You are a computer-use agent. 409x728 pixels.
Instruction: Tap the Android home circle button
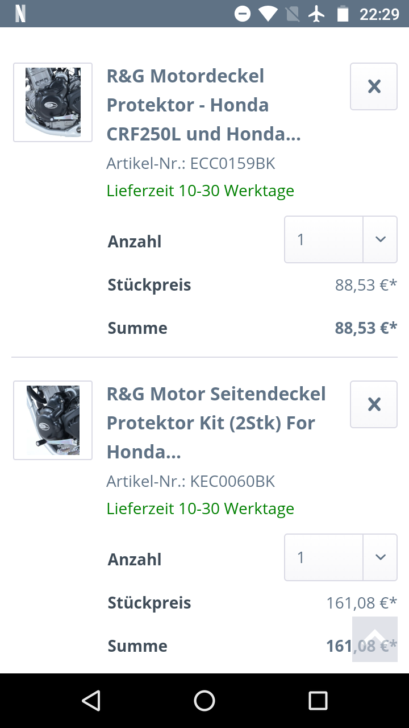[204, 701]
